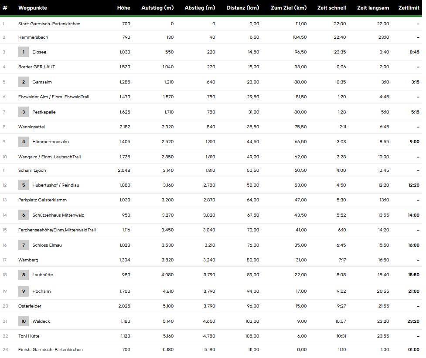
Task: Click the number 7 badge at Schloss Elmau
Action: [24, 245]
